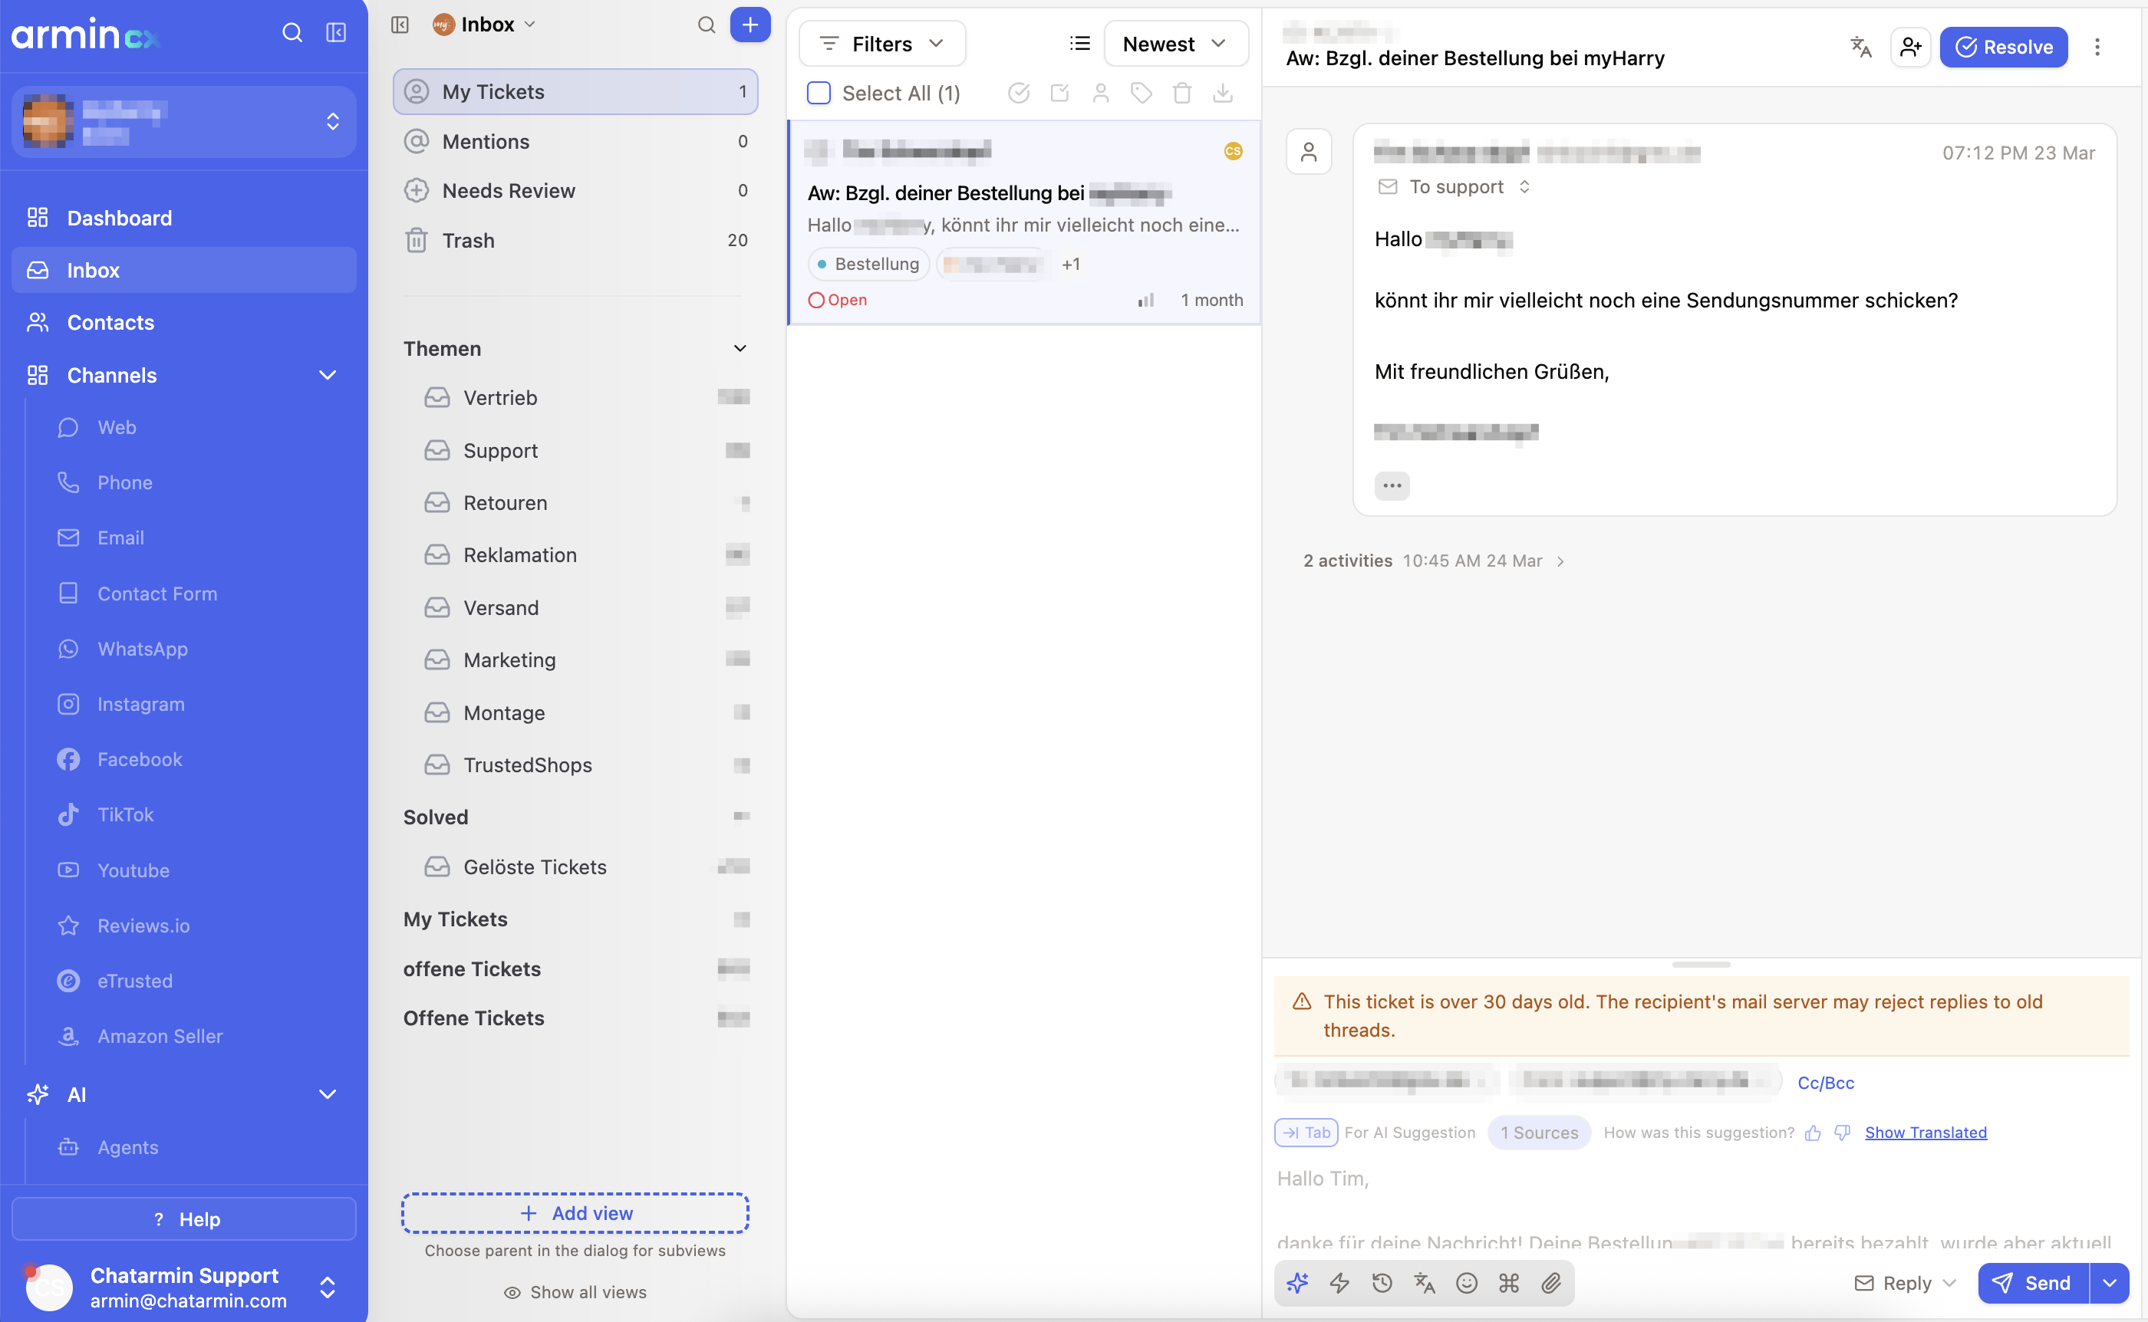Collapse the Themen section chevron
This screenshot has width=2148, height=1322.
[740, 349]
